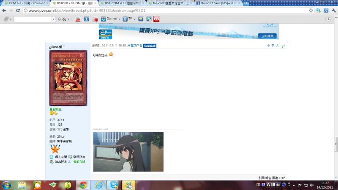This screenshot has width=338, height=190.
Task: Click the 加為好友 link
Action: (61, 162)
